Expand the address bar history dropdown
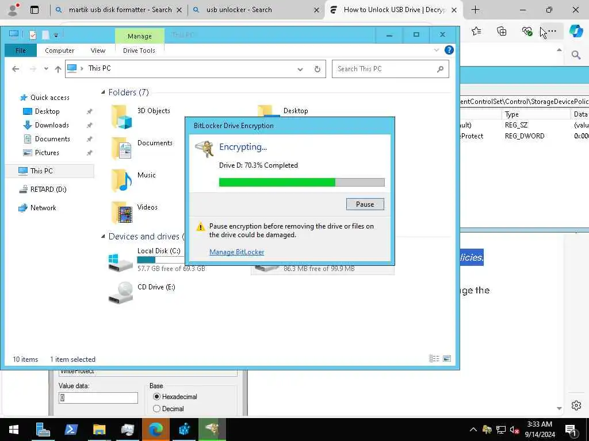The height and width of the screenshot is (441, 589). (300, 69)
